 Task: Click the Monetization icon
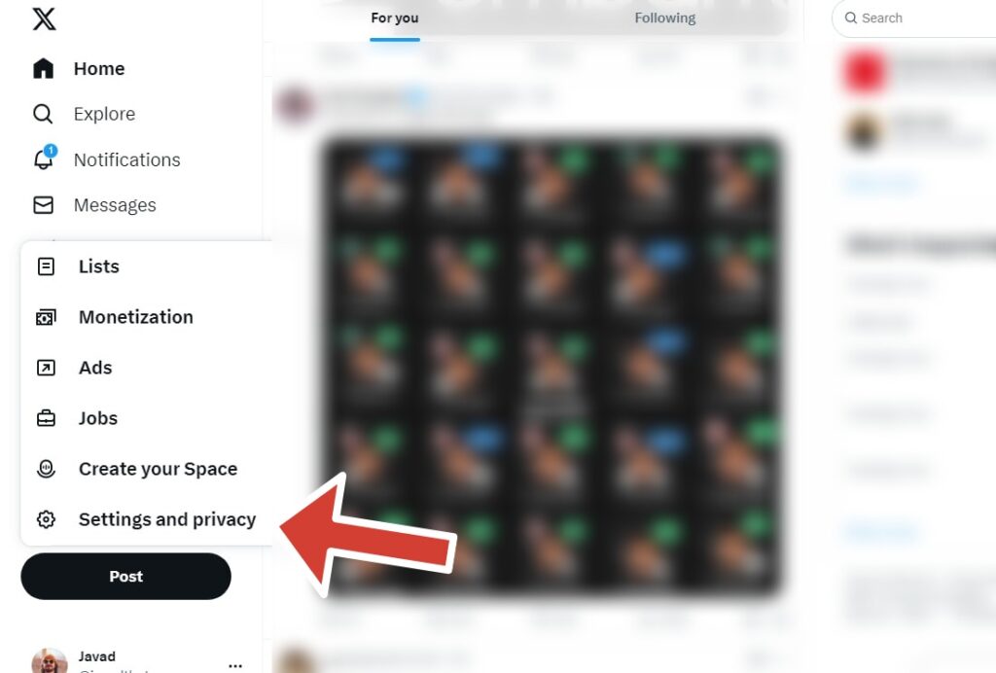point(46,317)
